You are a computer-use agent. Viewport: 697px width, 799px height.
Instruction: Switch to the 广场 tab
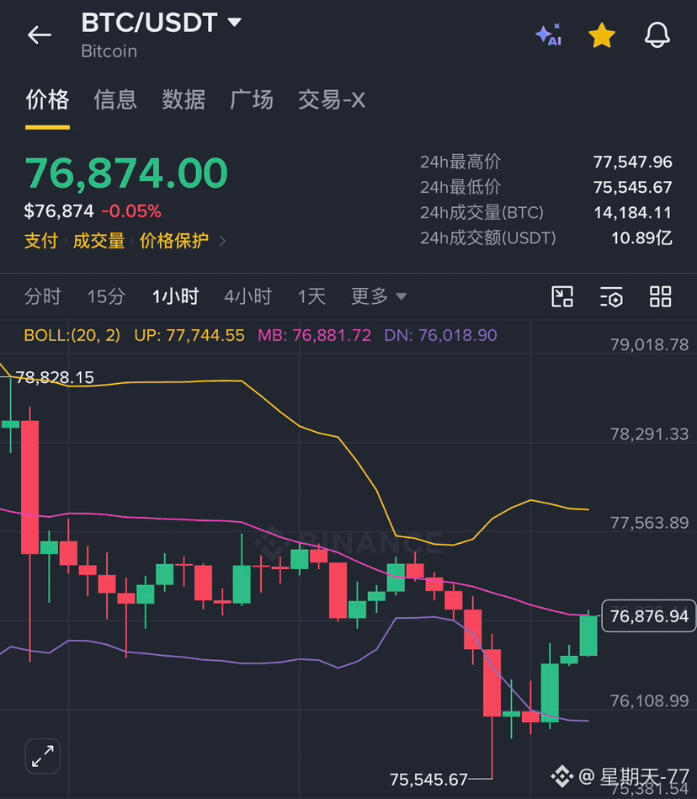pyautogui.click(x=252, y=99)
